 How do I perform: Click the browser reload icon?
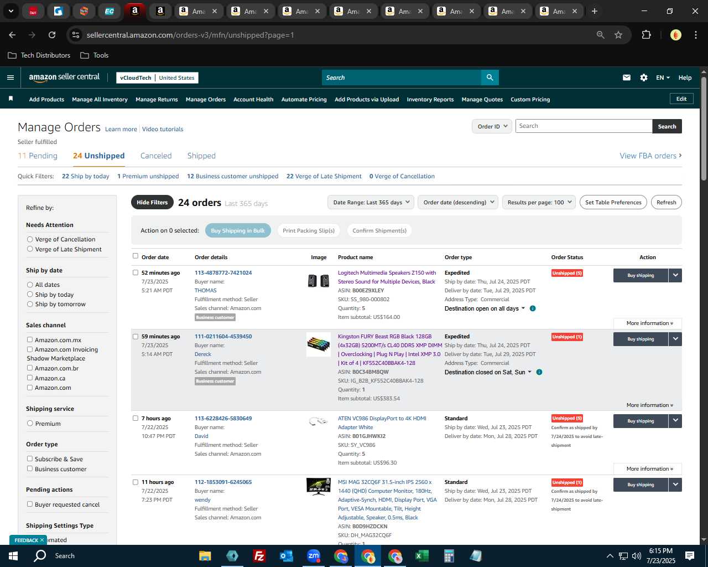click(52, 35)
